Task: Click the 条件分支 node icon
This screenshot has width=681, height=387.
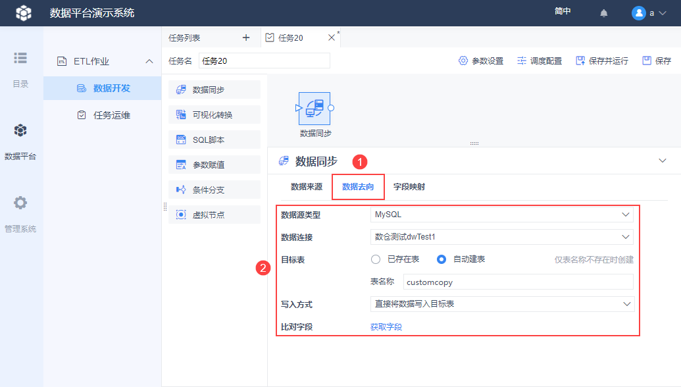Action: click(181, 190)
